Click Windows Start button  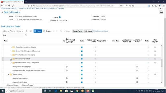[3, 91]
